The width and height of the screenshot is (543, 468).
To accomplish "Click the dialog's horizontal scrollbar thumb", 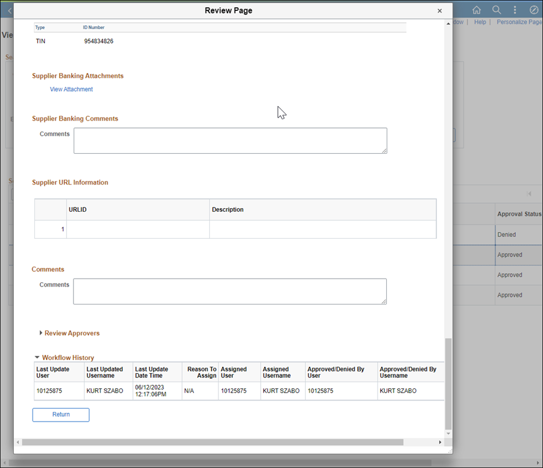I will point(212,442).
